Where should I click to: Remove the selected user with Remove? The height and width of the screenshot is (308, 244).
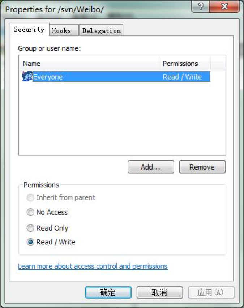tap(202, 167)
